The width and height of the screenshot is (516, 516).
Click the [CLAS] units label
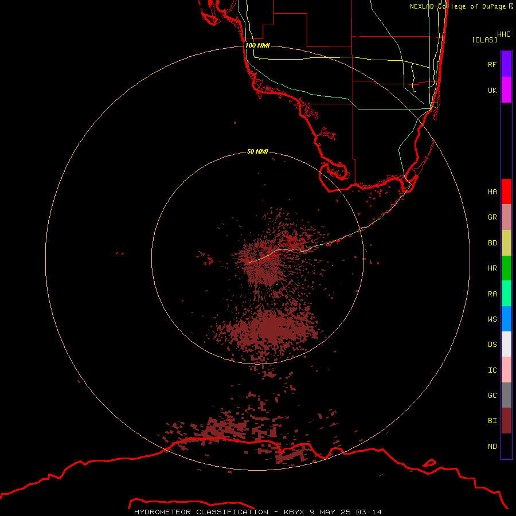click(x=484, y=40)
